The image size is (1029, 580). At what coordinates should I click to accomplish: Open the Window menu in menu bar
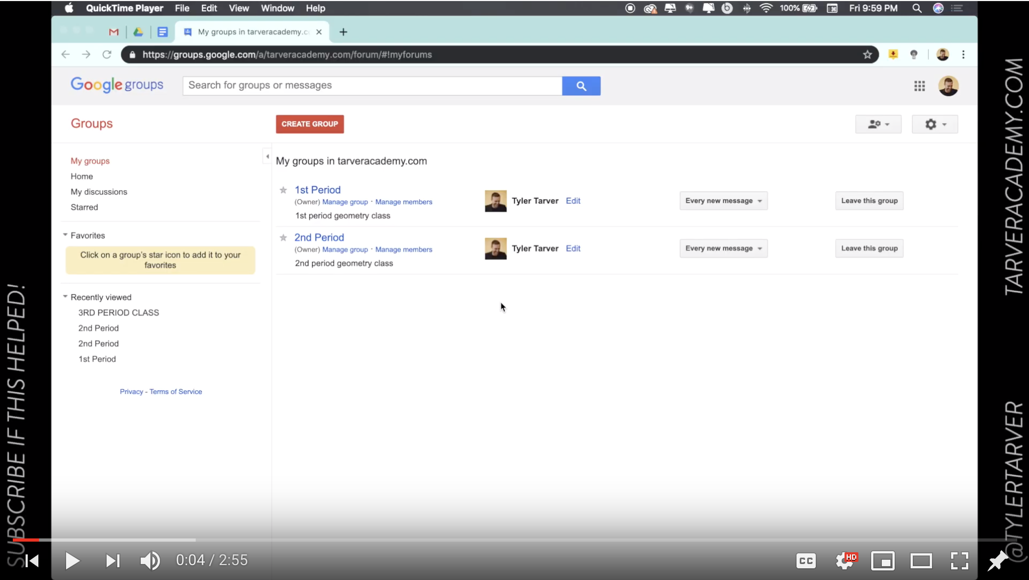[277, 8]
